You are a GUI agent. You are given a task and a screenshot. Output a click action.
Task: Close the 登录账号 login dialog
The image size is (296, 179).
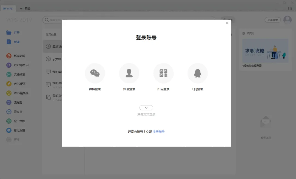click(x=227, y=23)
